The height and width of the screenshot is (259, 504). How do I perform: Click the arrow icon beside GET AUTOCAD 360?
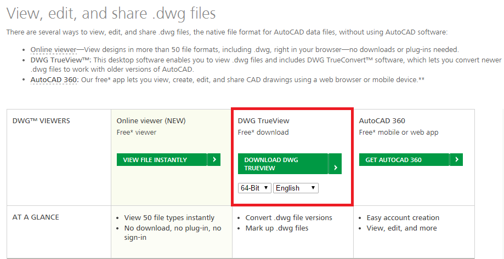[x=456, y=159]
